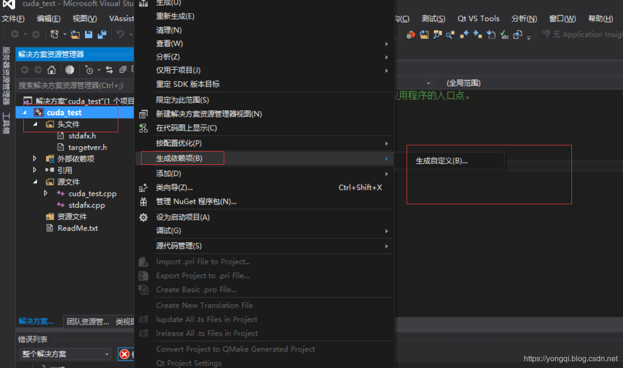
Task: Choose 生成自定义(B)... from the submenu
Action: tap(449, 161)
